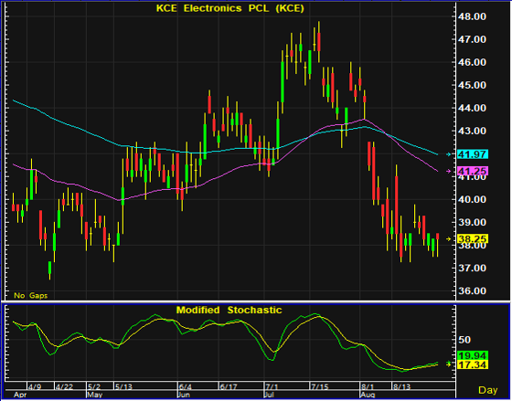Select the 5/13 date marker
Screen dimensions: 512x401
tap(123, 387)
